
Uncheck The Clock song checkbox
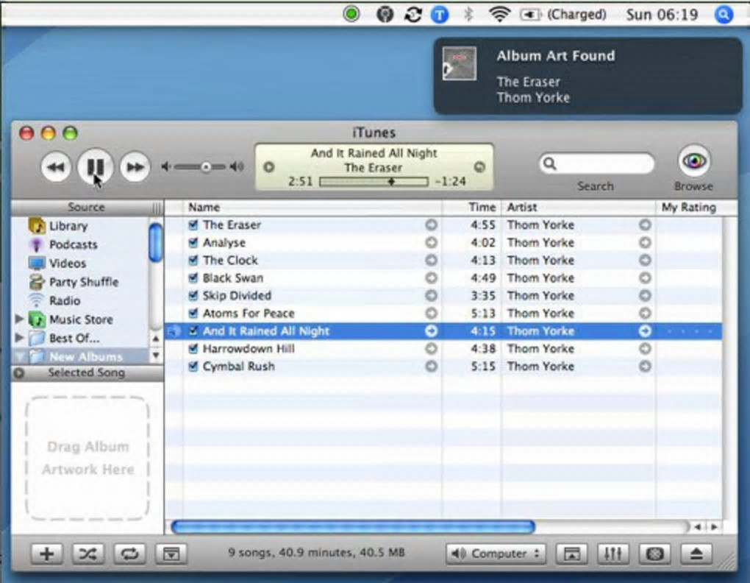point(193,260)
